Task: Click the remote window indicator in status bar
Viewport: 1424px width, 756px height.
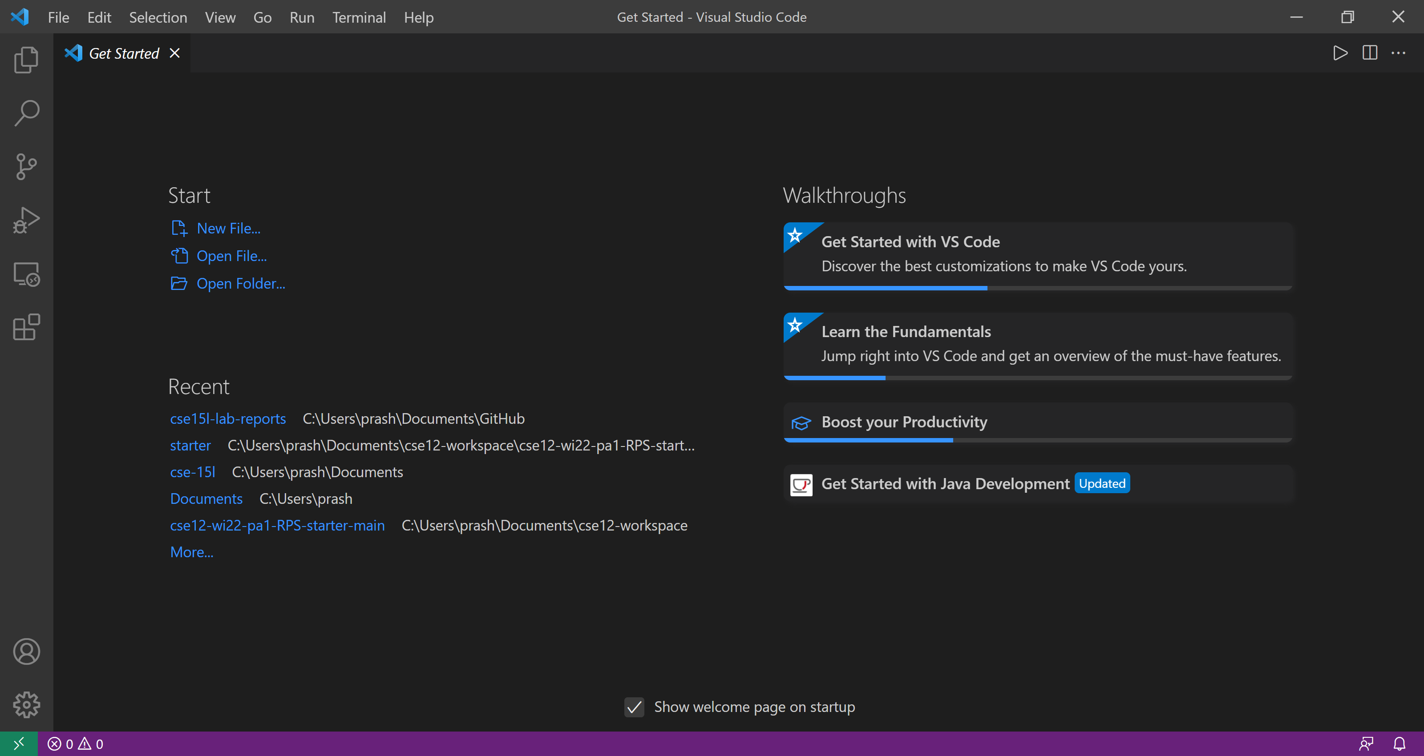Action: click(x=19, y=744)
